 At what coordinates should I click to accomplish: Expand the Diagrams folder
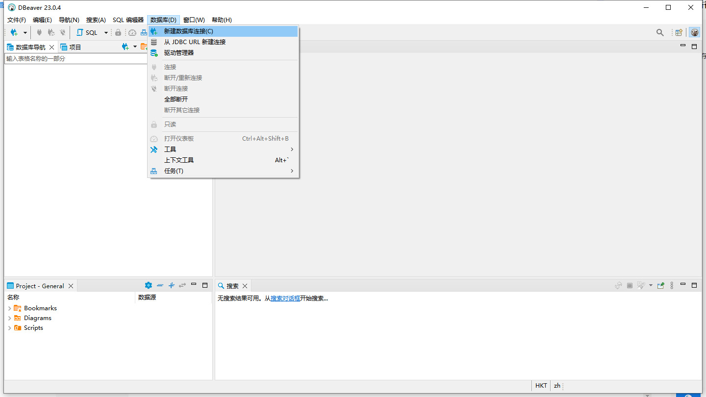pos(9,318)
